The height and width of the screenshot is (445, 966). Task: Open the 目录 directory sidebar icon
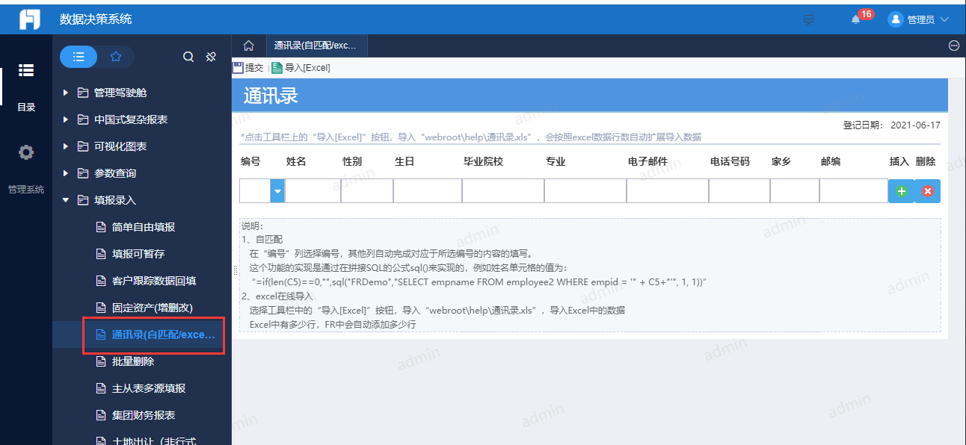[26, 70]
